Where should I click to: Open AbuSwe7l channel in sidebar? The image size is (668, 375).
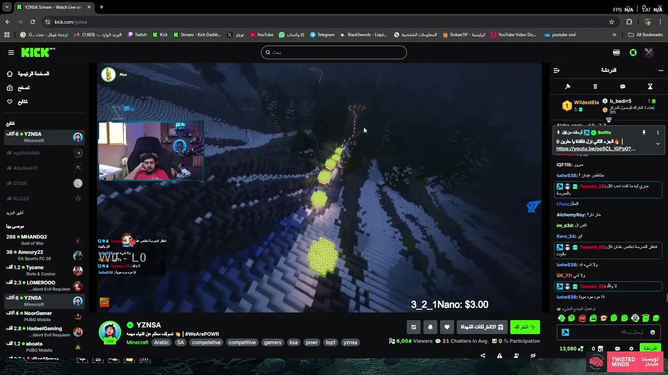[44, 168]
